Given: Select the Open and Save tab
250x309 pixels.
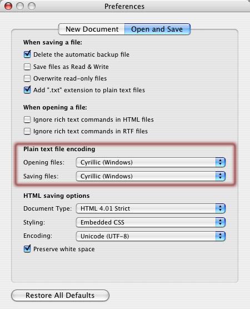Looking at the screenshot, I should [x=157, y=29].
